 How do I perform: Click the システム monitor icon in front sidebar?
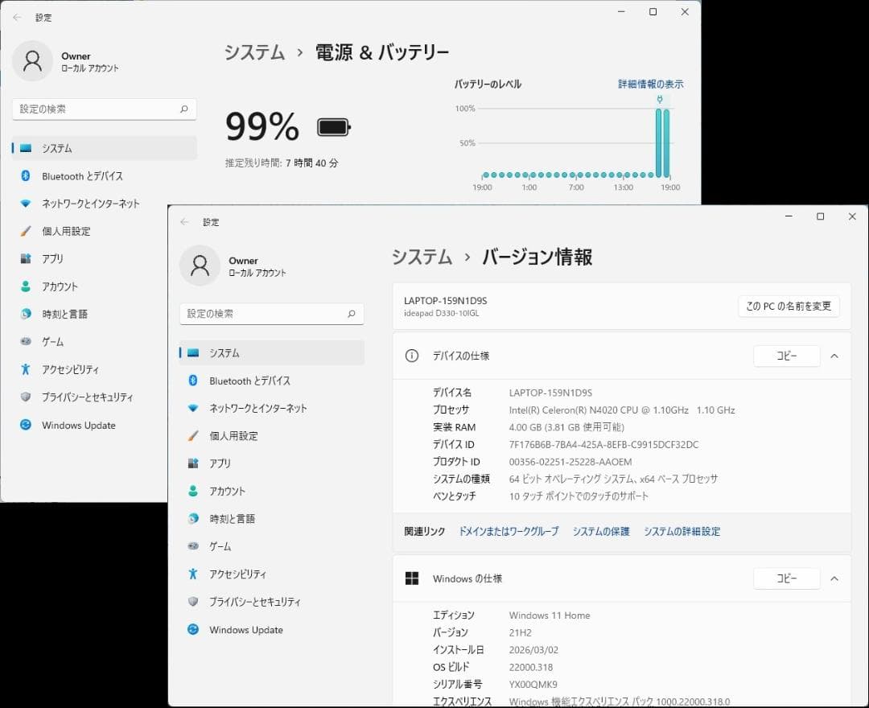point(193,353)
